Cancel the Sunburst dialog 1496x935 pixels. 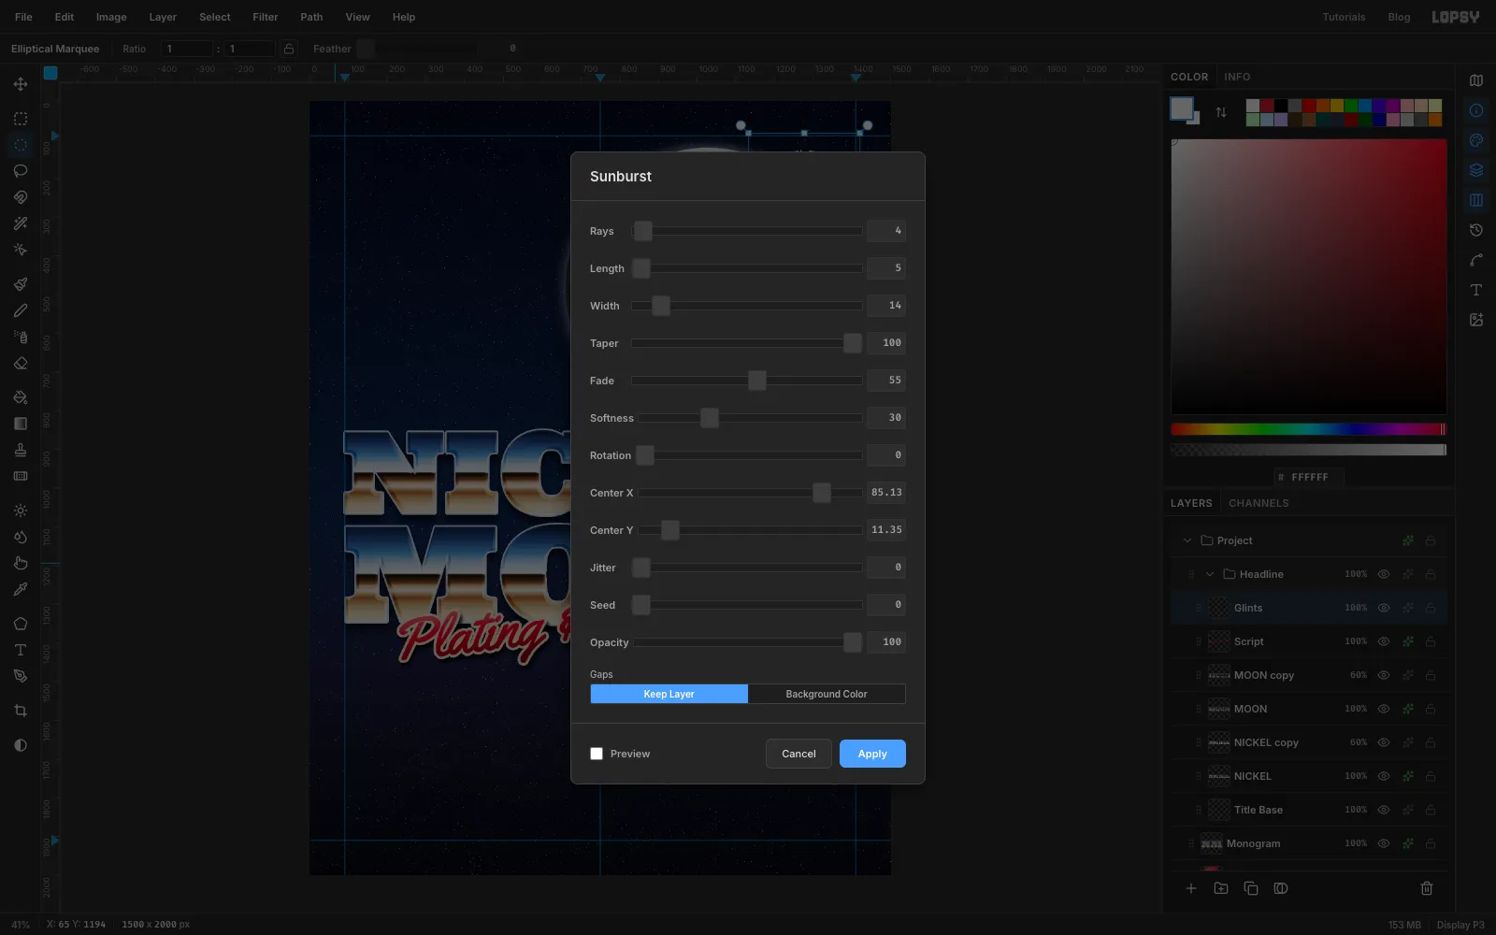(798, 754)
